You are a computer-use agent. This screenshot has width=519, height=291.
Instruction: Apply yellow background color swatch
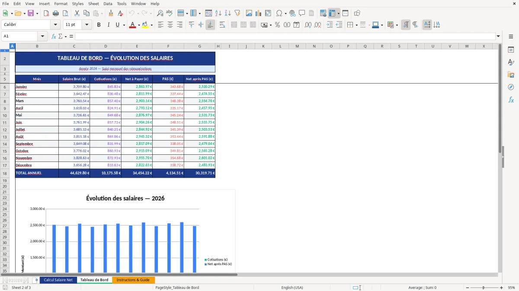coord(145,25)
